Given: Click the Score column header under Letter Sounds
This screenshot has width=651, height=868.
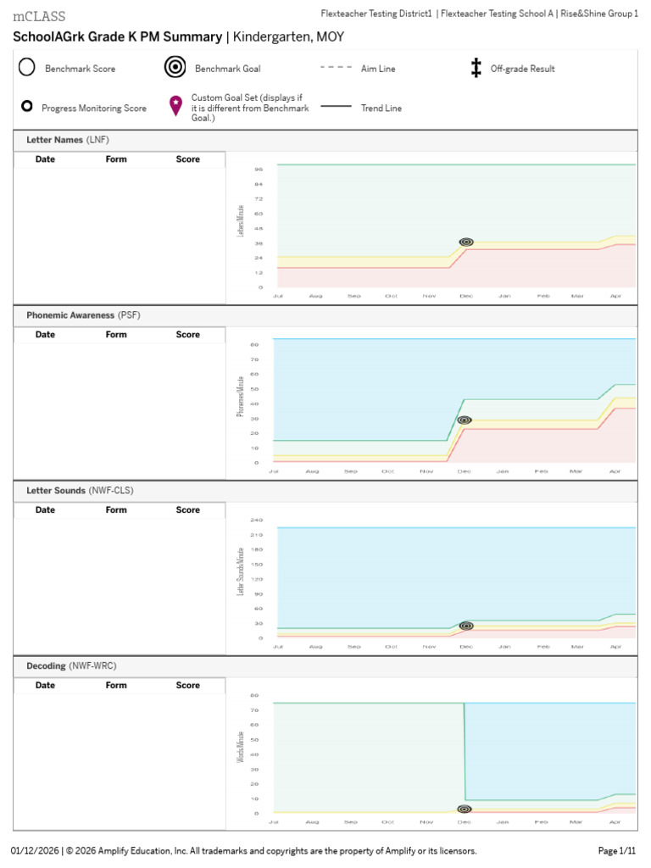Looking at the screenshot, I should coord(188,510).
